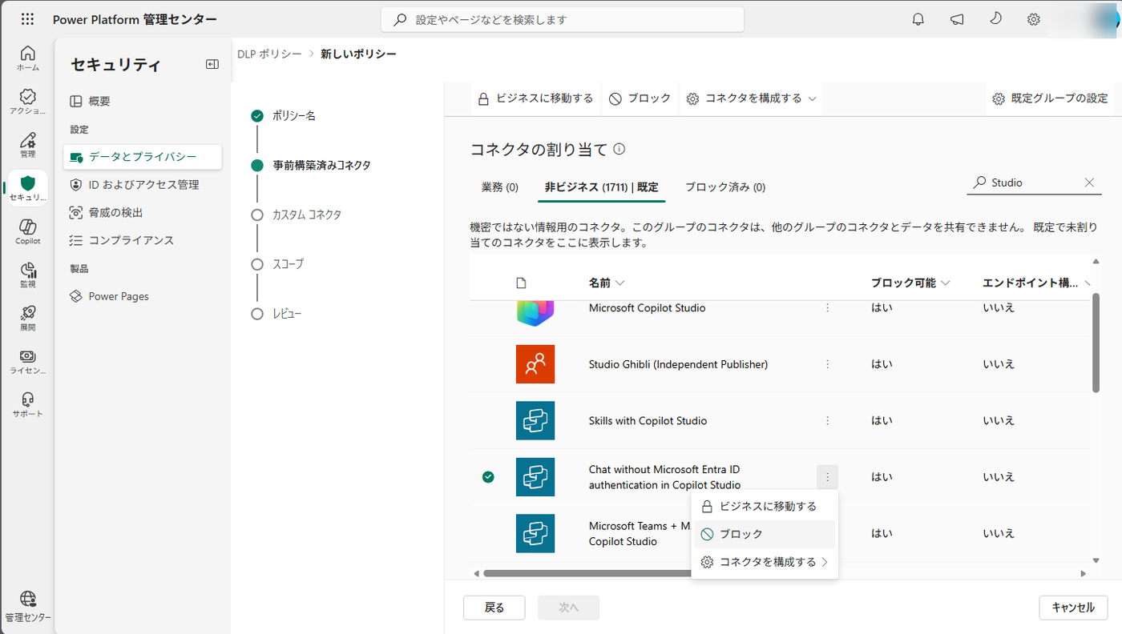Open 脅威の検出 menu item

(x=143, y=213)
